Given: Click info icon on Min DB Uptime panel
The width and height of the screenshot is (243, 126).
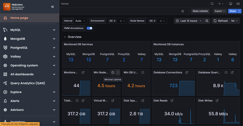Looking at the screenshot, I should pyautogui.click(x=143, y=73).
